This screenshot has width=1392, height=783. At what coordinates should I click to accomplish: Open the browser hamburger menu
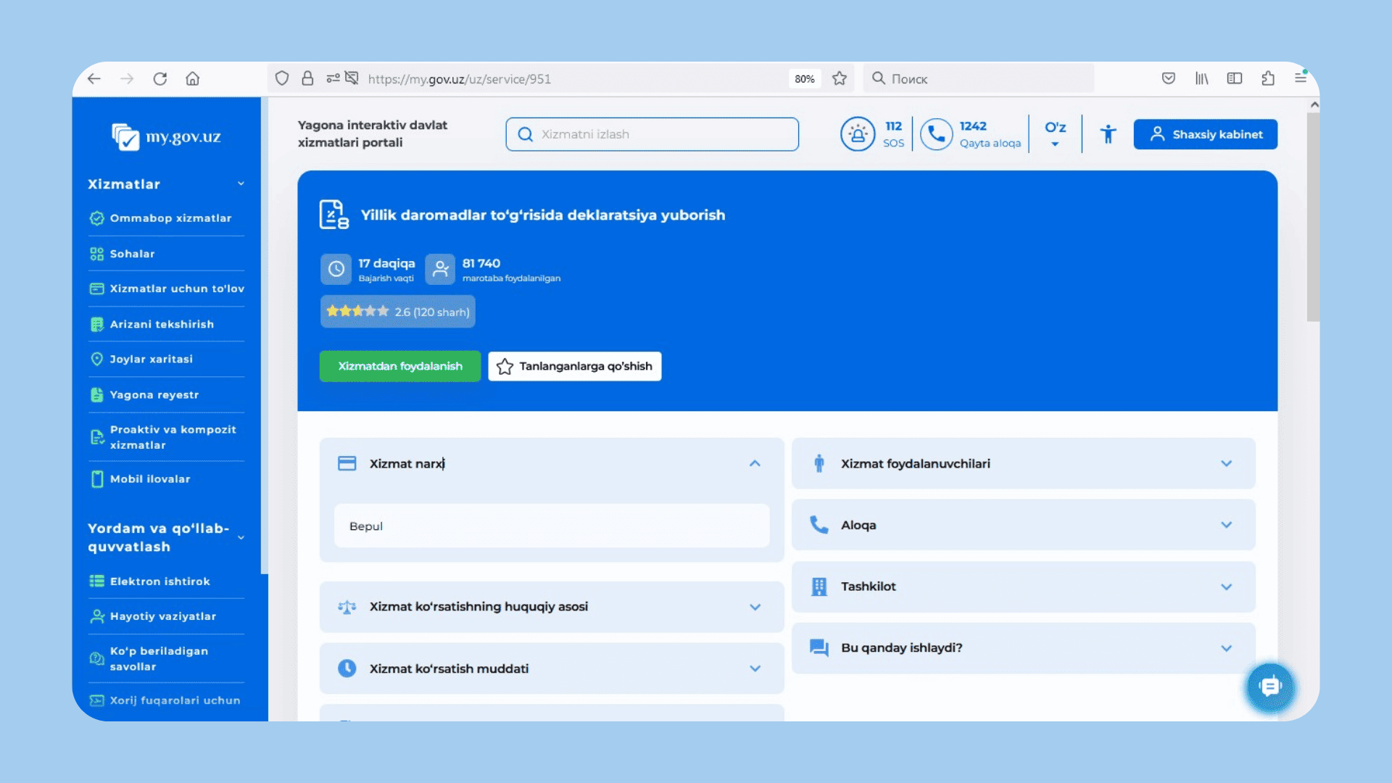pos(1301,78)
